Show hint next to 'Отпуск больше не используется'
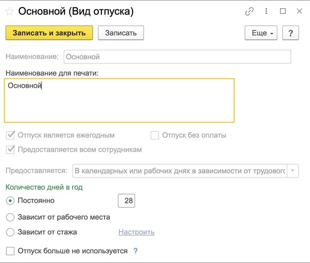Image resolution: width=310 pixels, height=263 pixels. pos(136,251)
